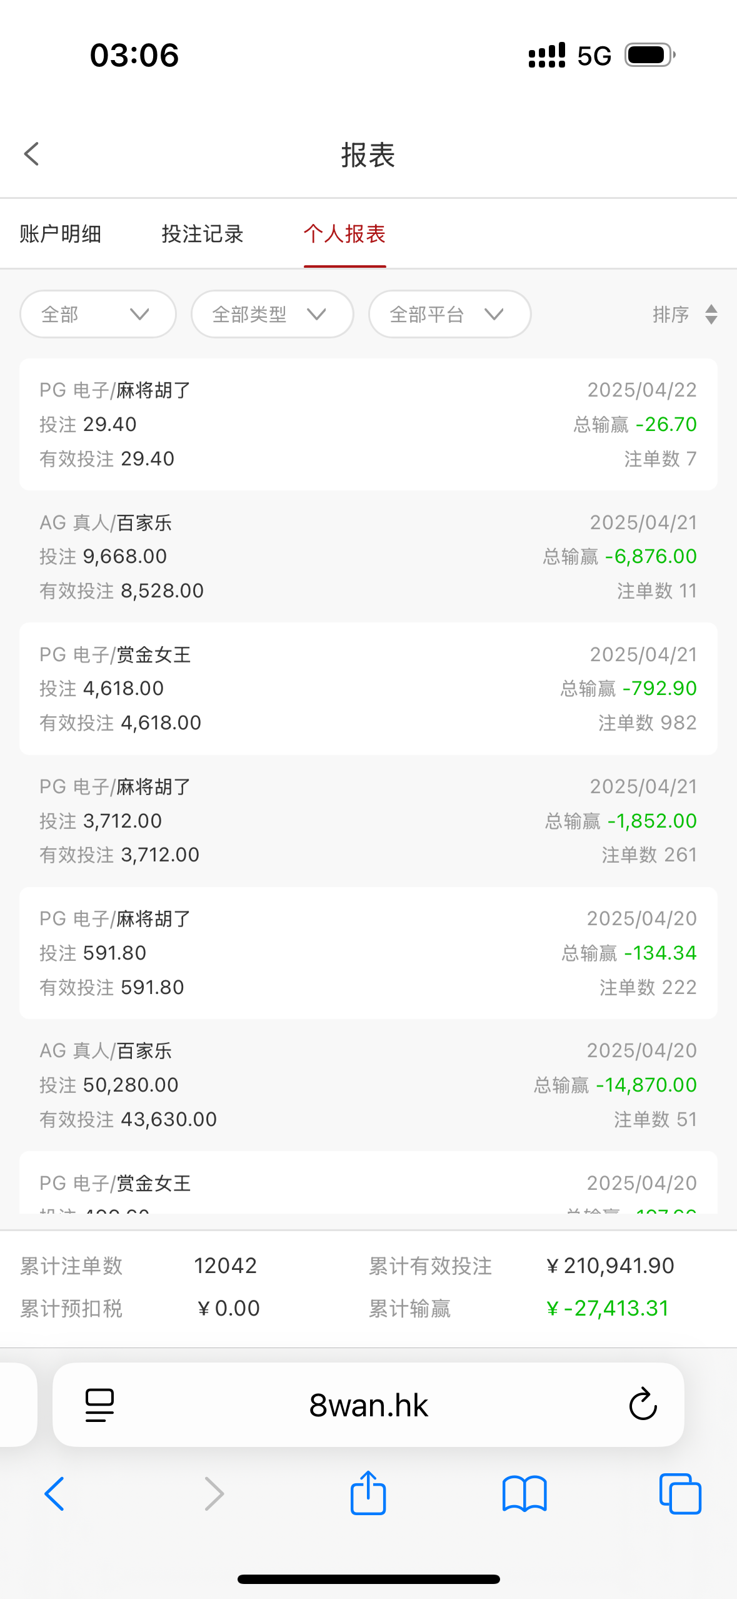The height and width of the screenshot is (1599, 737).
Task: Open the 百家乐 record with 50,280.00 bet
Action: (368, 1085)
